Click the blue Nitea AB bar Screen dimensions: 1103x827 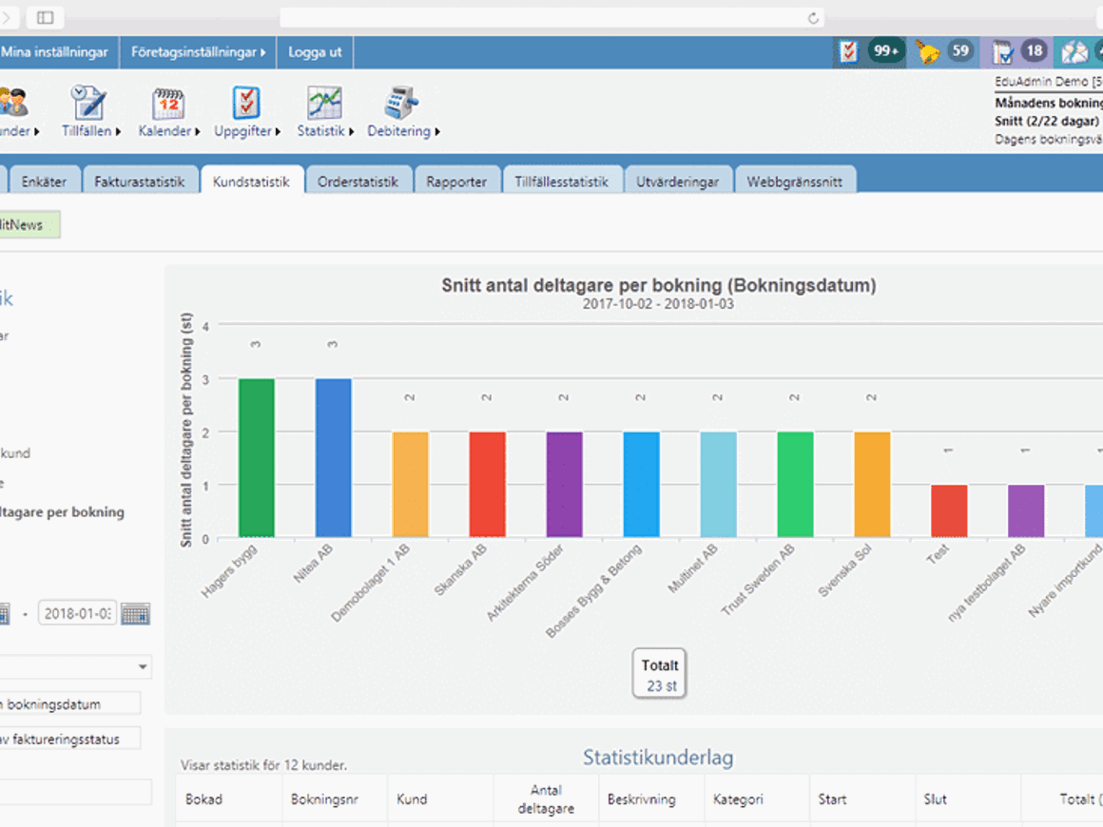[x=334, y=458]
